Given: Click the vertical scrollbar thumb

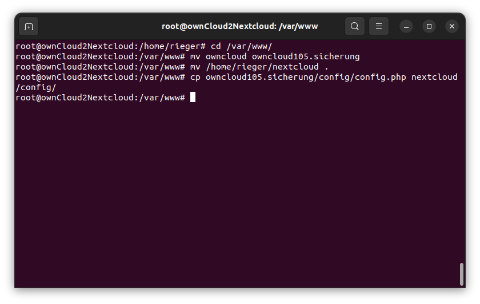Looking at the screenshot, I should click(462, 274).
